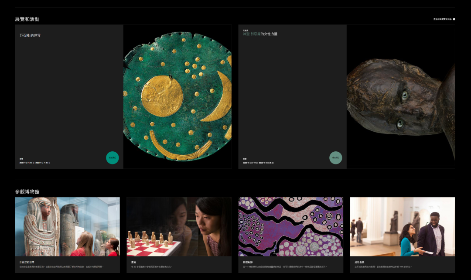Open the dark bronze head image
The height and width of the screenshot is (280, 471).
click(401, 96)
